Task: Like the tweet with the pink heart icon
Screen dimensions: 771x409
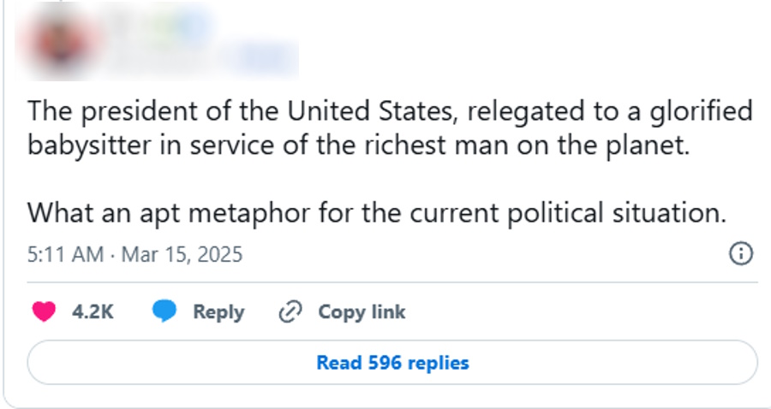Action: point(44,311)
